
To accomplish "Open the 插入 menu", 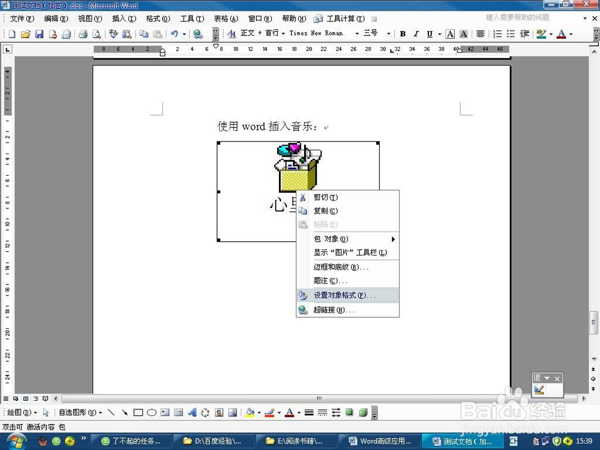I will [123, 19].
